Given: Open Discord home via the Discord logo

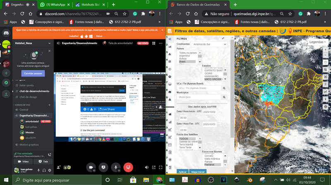Looking at the screenshot, I should 6,33.
